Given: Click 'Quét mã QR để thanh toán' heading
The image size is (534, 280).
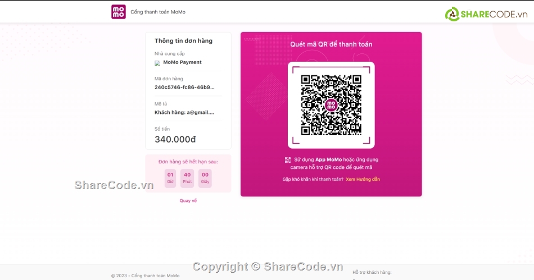Looking at the screenshot, I should pyautogui.click(x=331, y=44).
